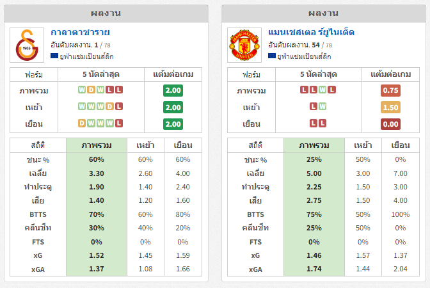Click the Manchester United club crest
This screenshot has width=430, height=288.
[244, 45]
